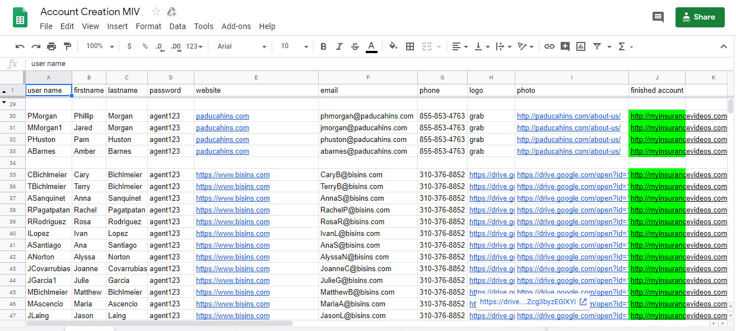Click the Insert chart icon
The image size is (736, 331).
coord(580,46)
